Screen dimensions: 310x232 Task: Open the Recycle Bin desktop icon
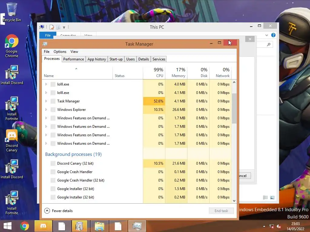pyautogui.click(x=12, y=12)
